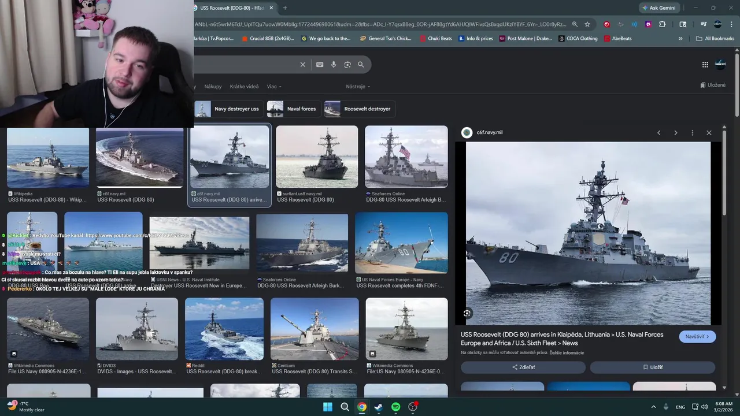Open the Windows Start menu
This screenshot has height=416, width=740.
(x=328, y=407)
